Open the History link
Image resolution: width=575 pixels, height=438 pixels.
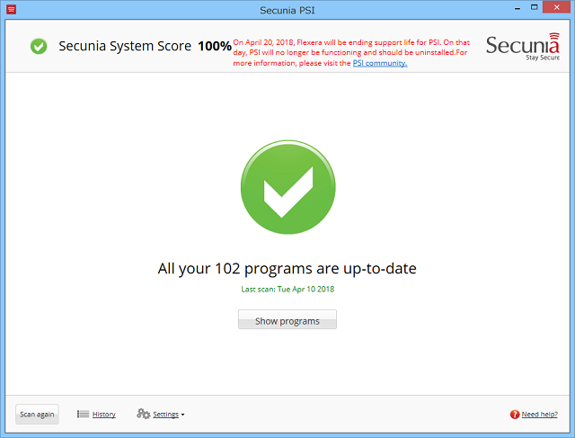[104, 414]
